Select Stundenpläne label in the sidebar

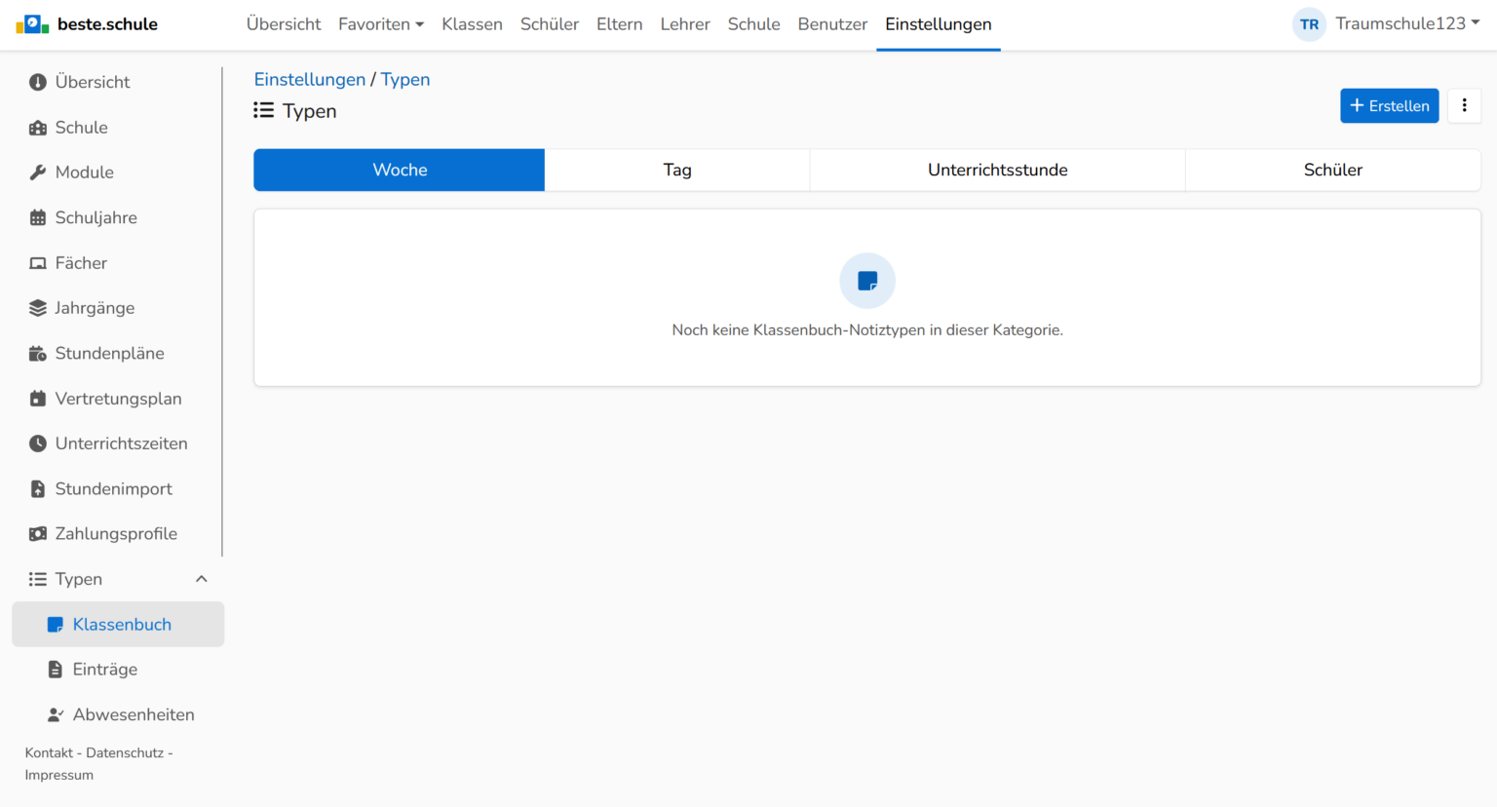(110, 353)
